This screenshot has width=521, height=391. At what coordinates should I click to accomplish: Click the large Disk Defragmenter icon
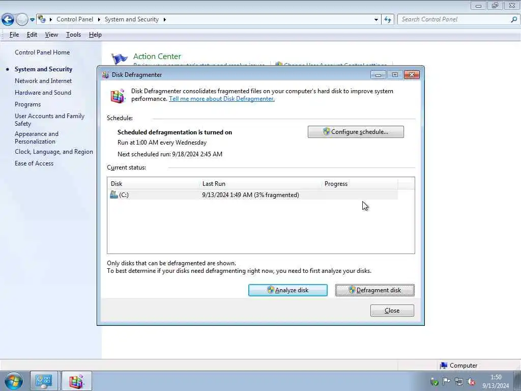[118, 96]
